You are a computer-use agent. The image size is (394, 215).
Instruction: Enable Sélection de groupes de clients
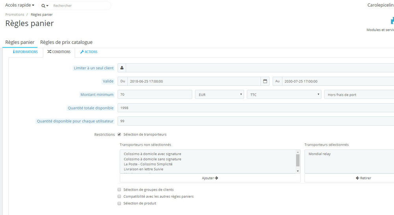119,190
